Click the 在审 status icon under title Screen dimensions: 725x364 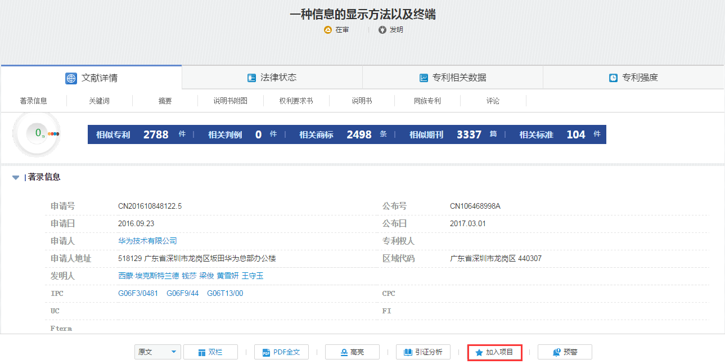point(328,30)
